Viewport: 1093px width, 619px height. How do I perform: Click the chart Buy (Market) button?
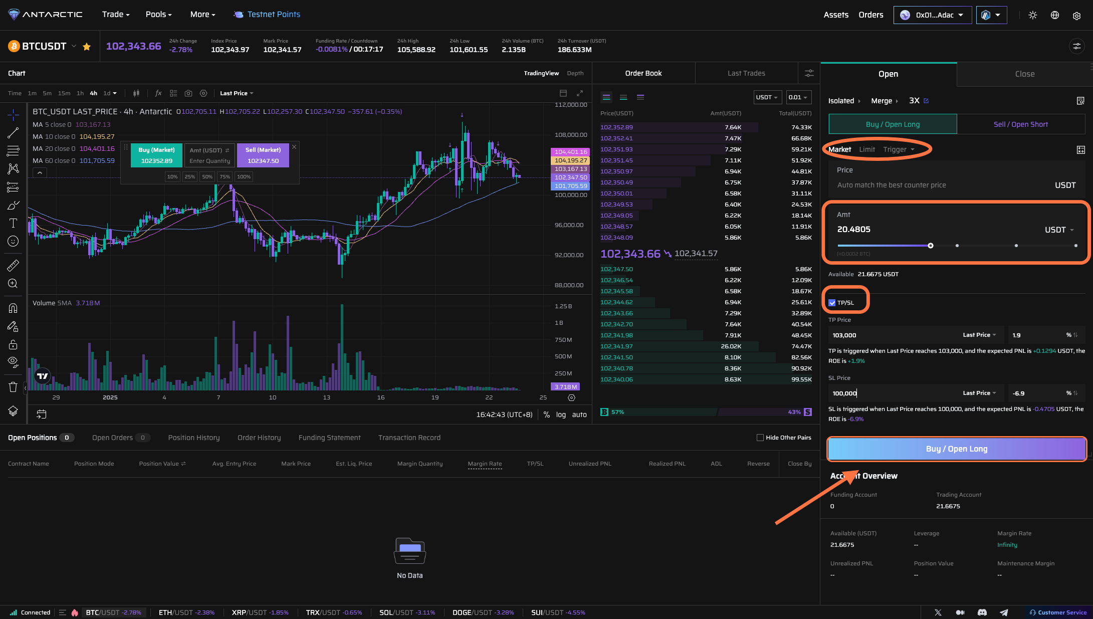[156, 155]
